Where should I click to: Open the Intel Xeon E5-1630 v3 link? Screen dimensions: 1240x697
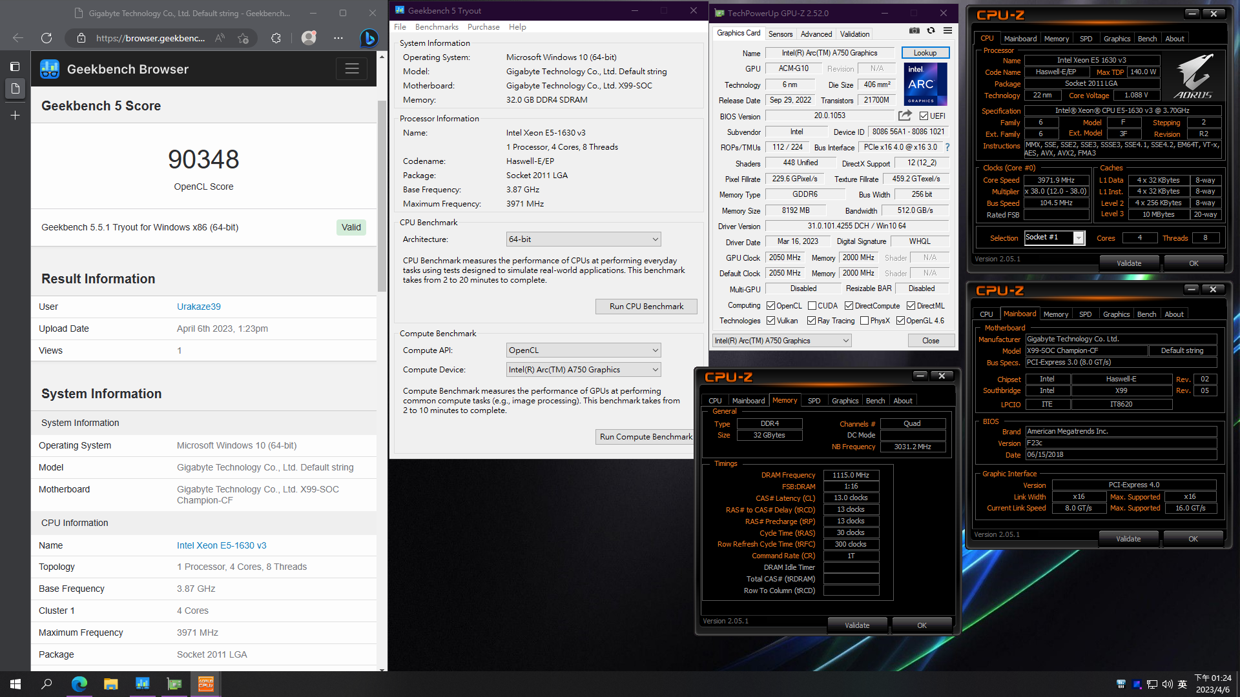point(222,545)
